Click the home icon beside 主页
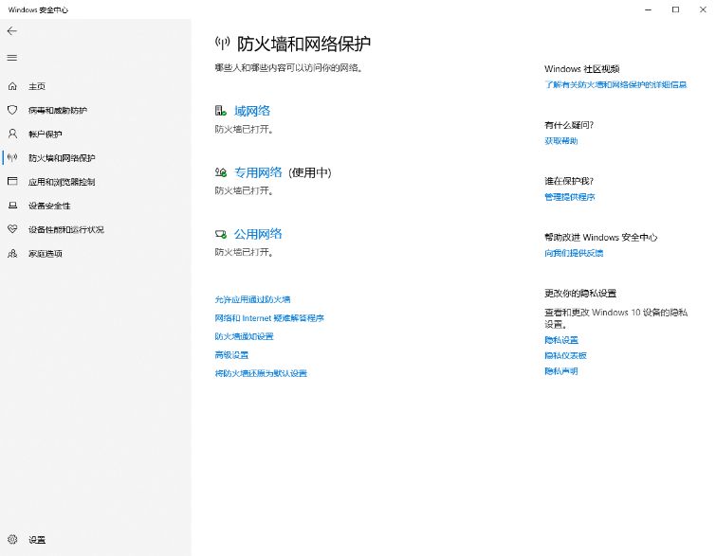Image resolution: width=716 pixels, height=556 pixels. click(12, 86)
